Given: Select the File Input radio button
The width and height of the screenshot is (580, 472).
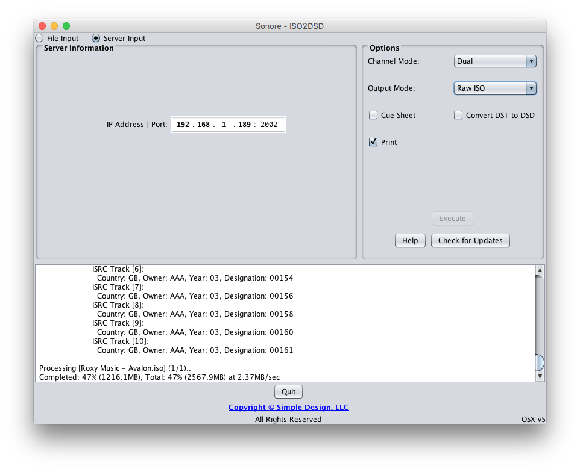Looking at the screenshot, I should 39,38.
